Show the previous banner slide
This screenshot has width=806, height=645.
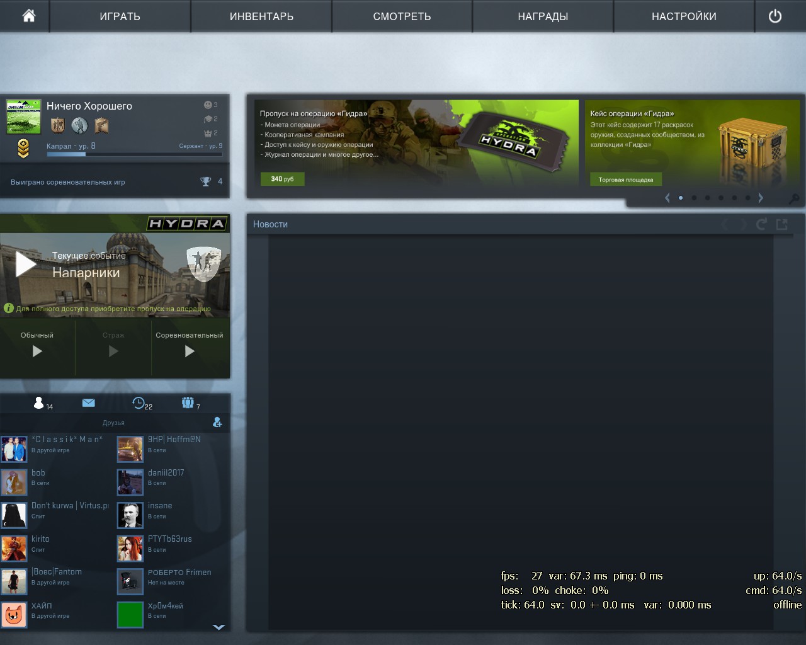pos(667,198)
